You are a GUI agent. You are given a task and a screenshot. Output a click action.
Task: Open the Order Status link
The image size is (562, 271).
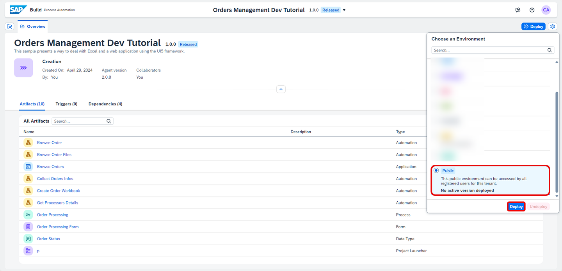(48, 239)
